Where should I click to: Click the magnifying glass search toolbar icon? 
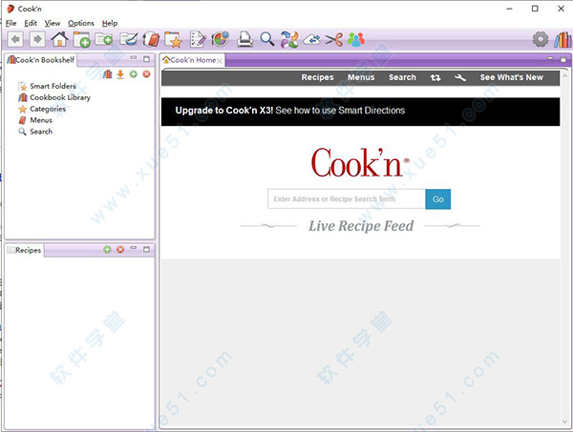click(266, 39)
